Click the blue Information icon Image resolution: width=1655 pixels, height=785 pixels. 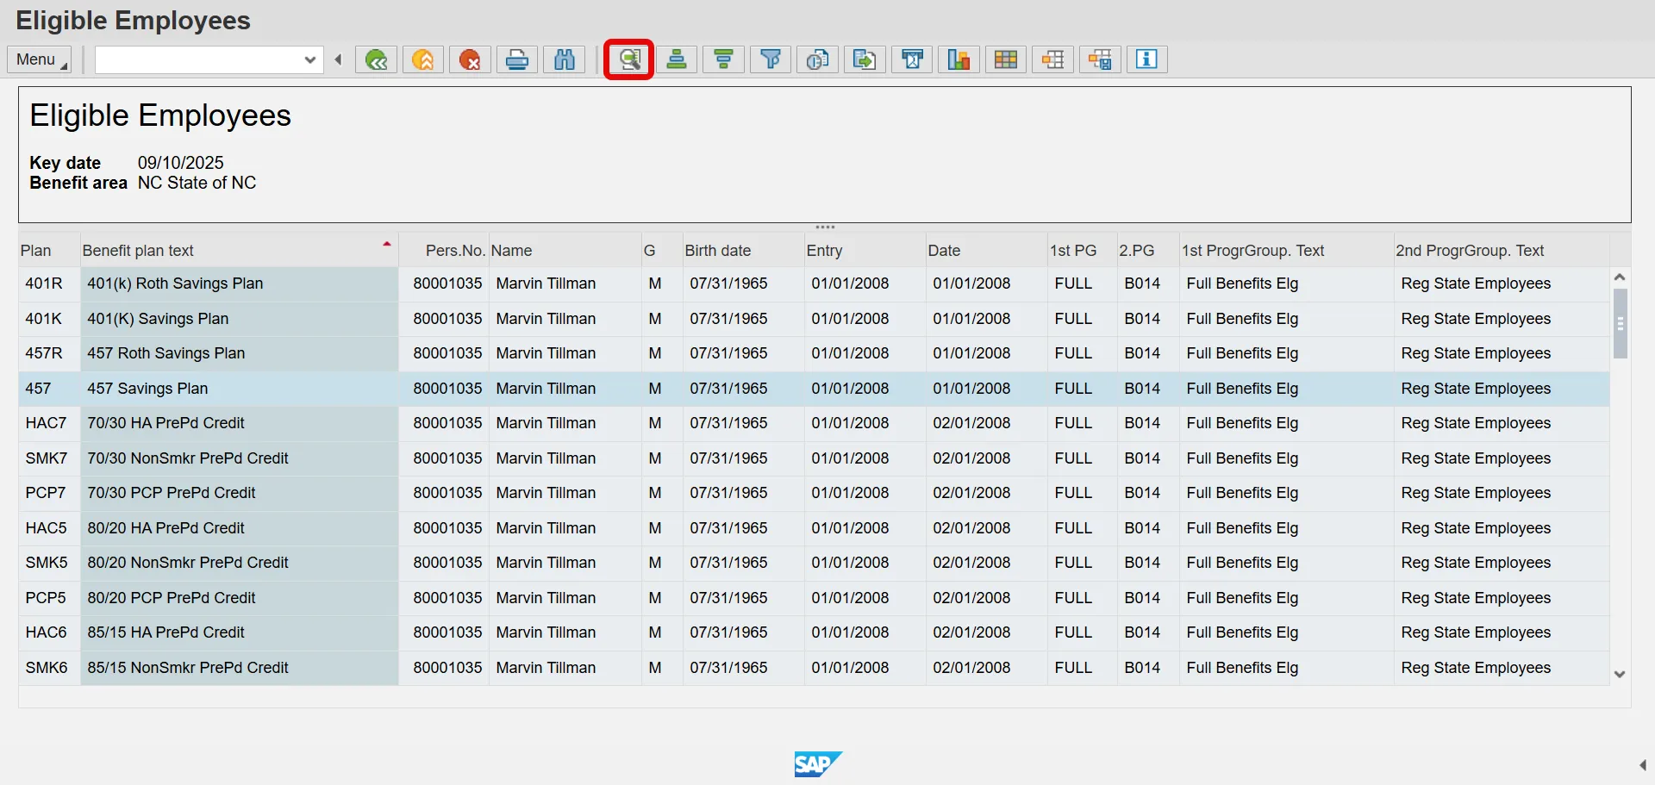click(x=1146, y=59)
